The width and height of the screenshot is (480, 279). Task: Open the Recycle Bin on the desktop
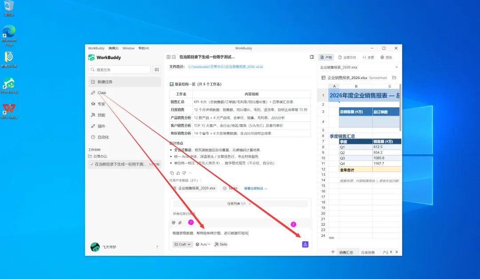click(x=9, y=8)
